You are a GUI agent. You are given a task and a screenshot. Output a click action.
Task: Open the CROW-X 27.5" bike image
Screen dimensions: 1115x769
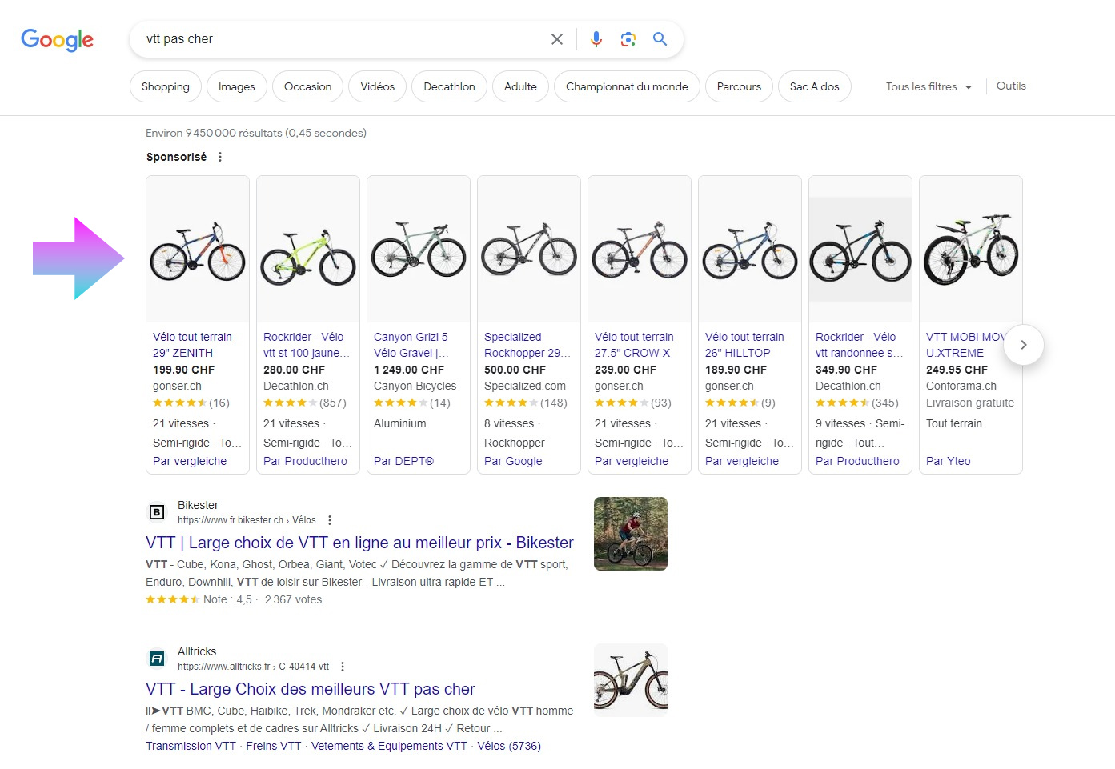[x=640, y=250]
